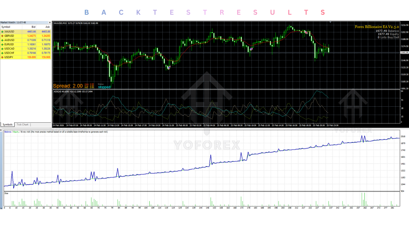Click AUDUSD bid value 0.71309
Screen dimensions: 409x230
(x=32, y=40)
